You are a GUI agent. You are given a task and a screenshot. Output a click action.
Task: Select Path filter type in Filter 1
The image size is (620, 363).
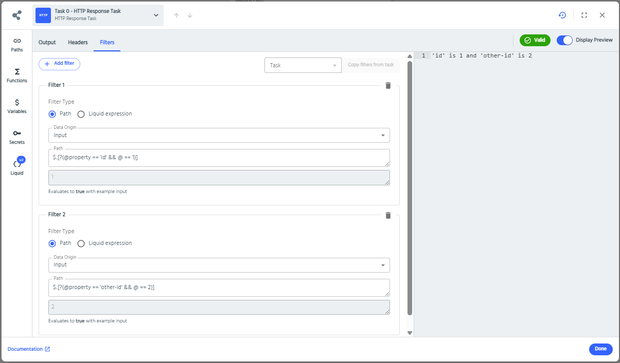pos(52,114)
